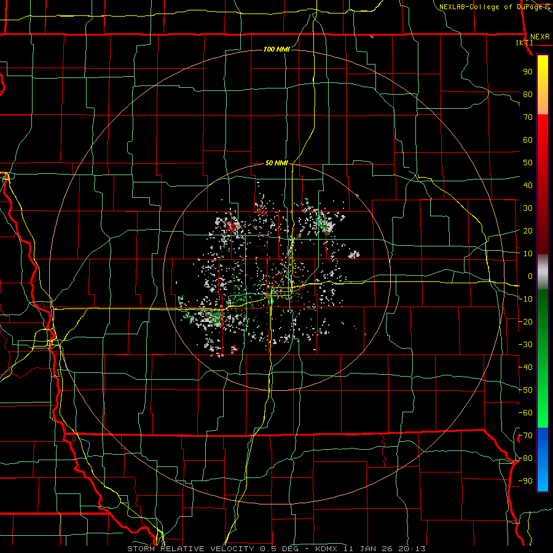Pick the light orange segment of the color bar
The image size is (553, 553).
click(x=543, y=104)
